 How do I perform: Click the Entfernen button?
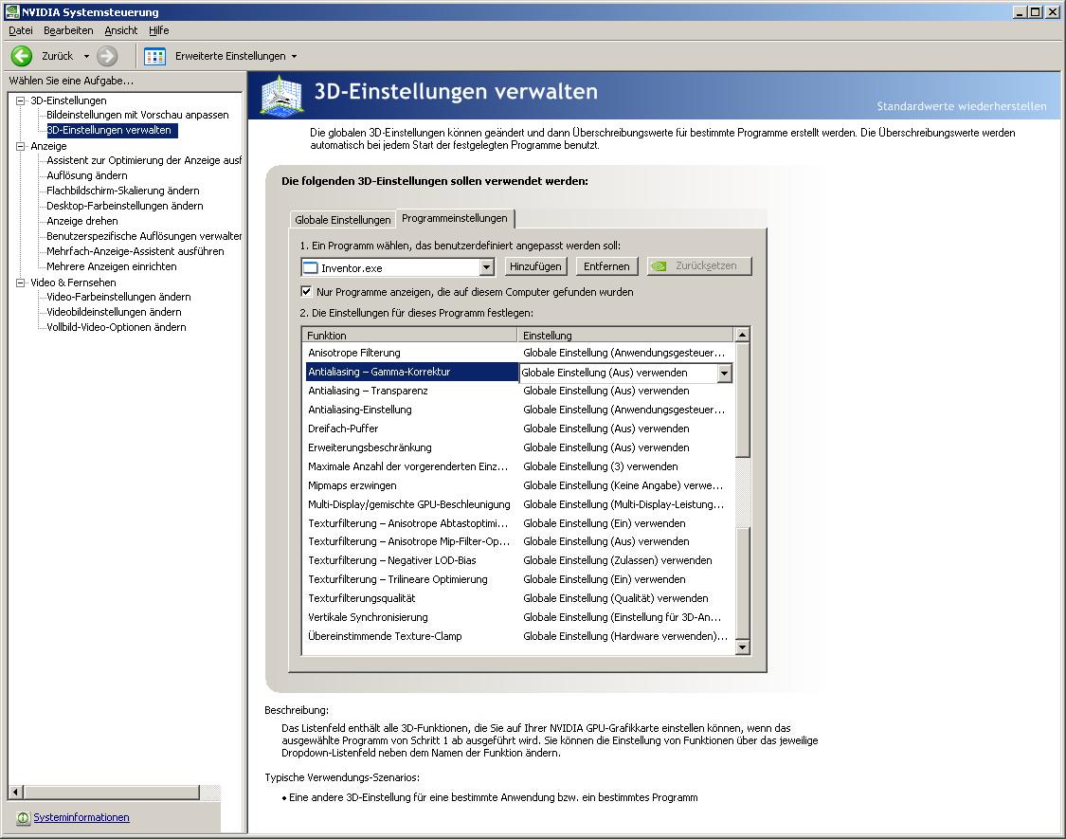point(606,266)
